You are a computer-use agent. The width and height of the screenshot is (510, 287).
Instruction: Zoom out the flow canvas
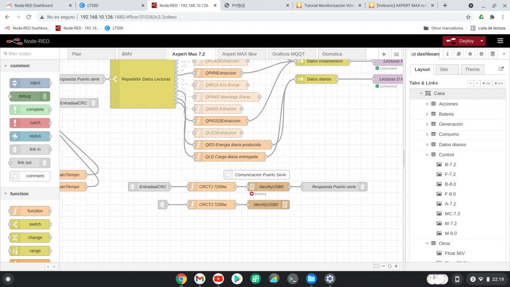(x=384, y=266)
